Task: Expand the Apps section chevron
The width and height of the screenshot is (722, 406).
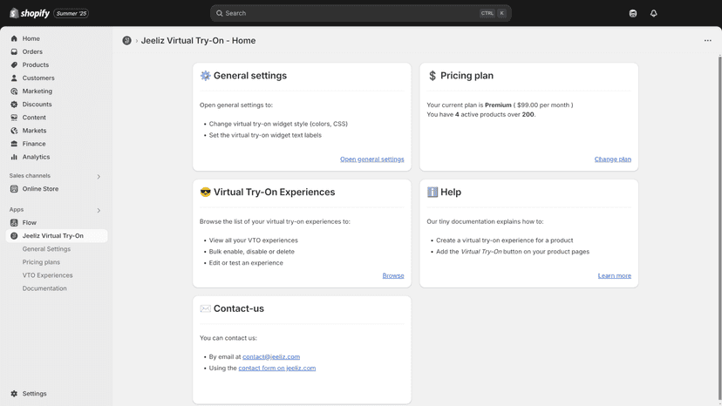Action: [99, 210]
